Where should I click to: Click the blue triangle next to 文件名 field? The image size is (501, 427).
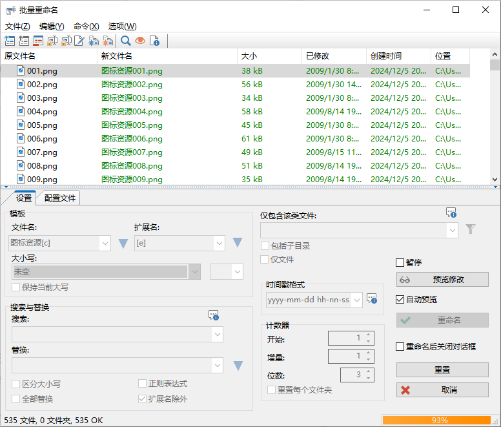tap(123, 244)
